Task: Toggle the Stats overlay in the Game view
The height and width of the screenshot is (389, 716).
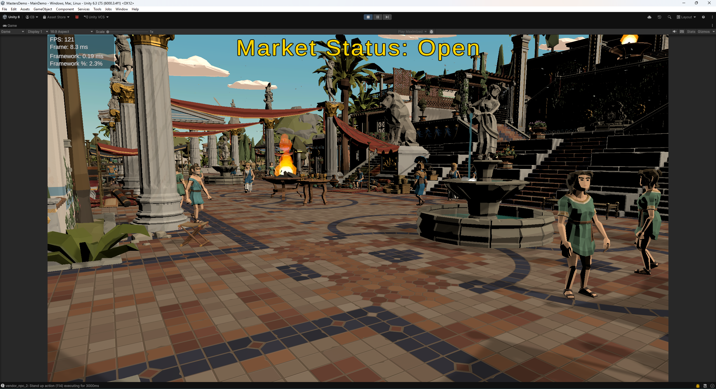Action: tap(691, 32)
